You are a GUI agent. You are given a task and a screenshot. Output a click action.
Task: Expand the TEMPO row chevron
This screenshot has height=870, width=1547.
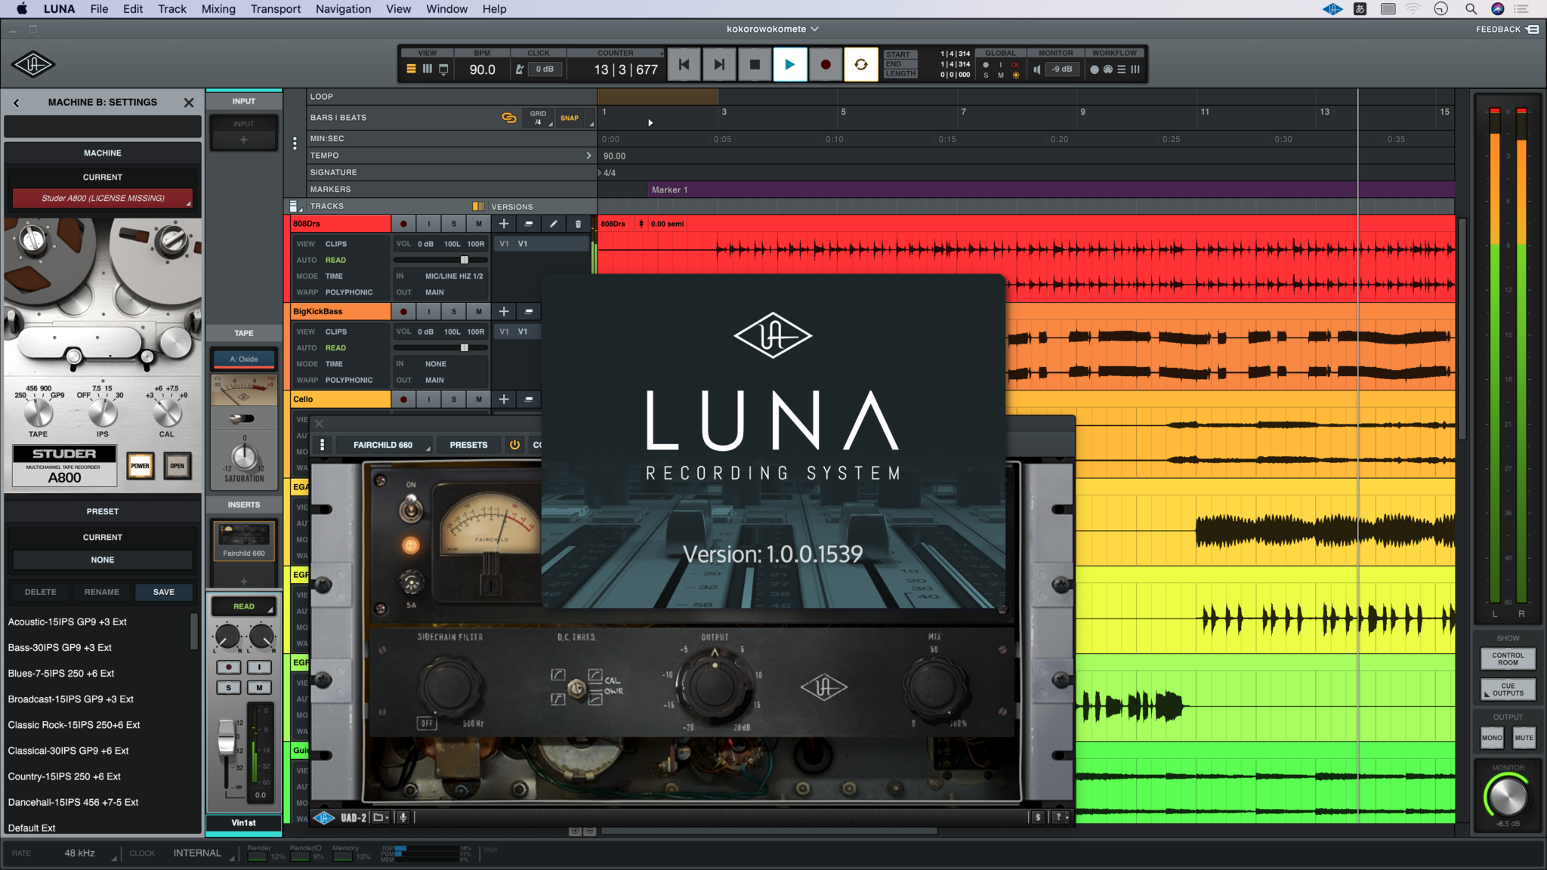click(589, 156)
